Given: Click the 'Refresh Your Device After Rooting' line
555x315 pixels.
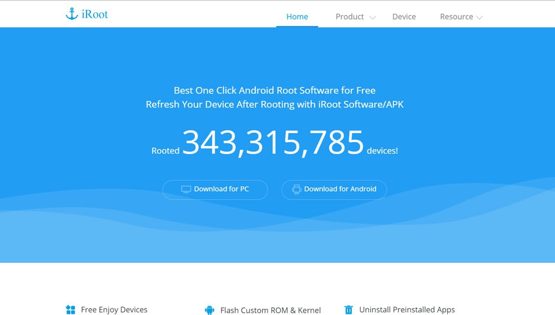Looking at the screenshot, I should [x=275, y=104].
